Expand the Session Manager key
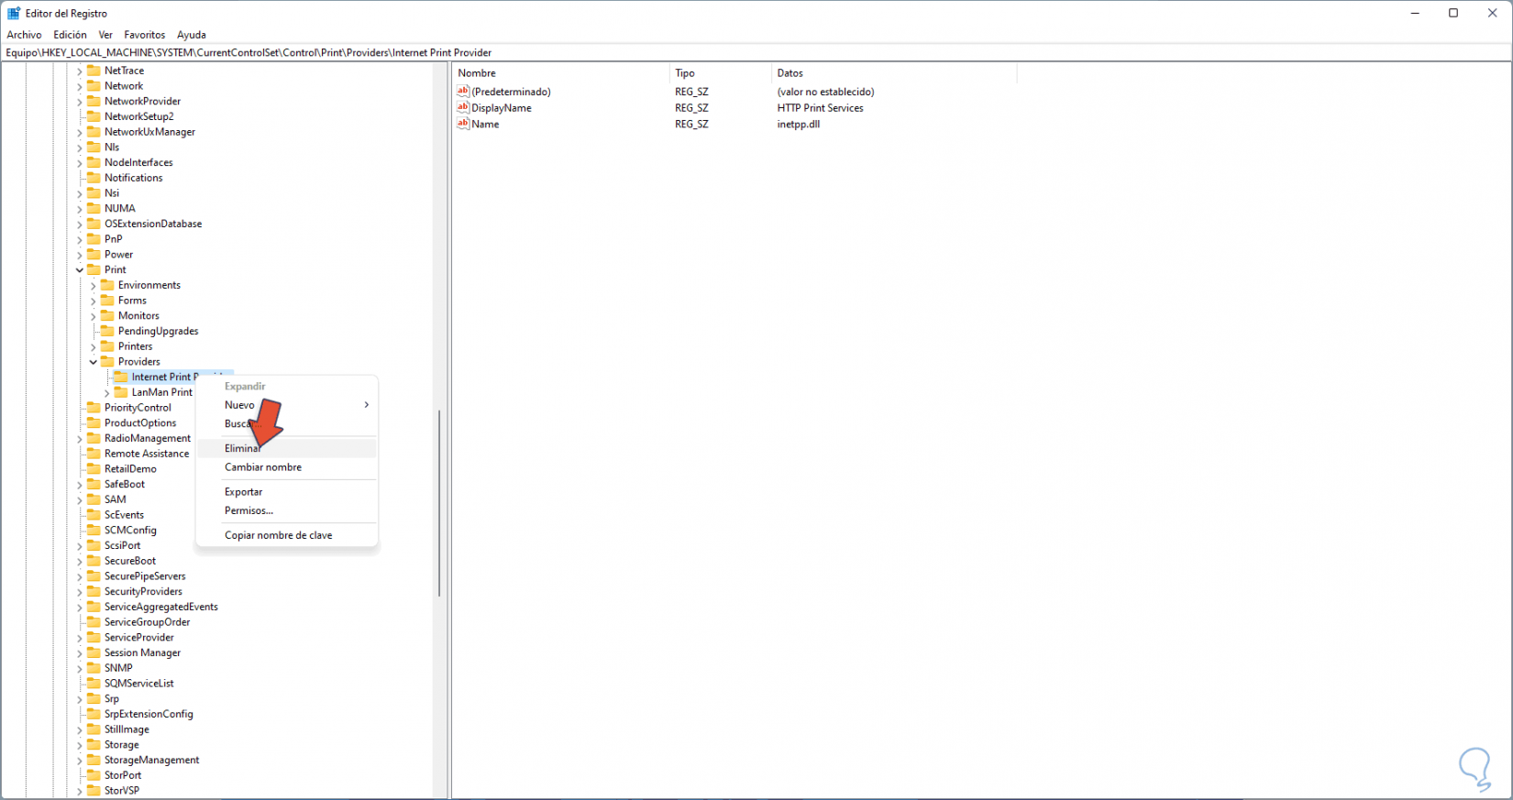Viewport: 1513px width, 800px height. 80,652
